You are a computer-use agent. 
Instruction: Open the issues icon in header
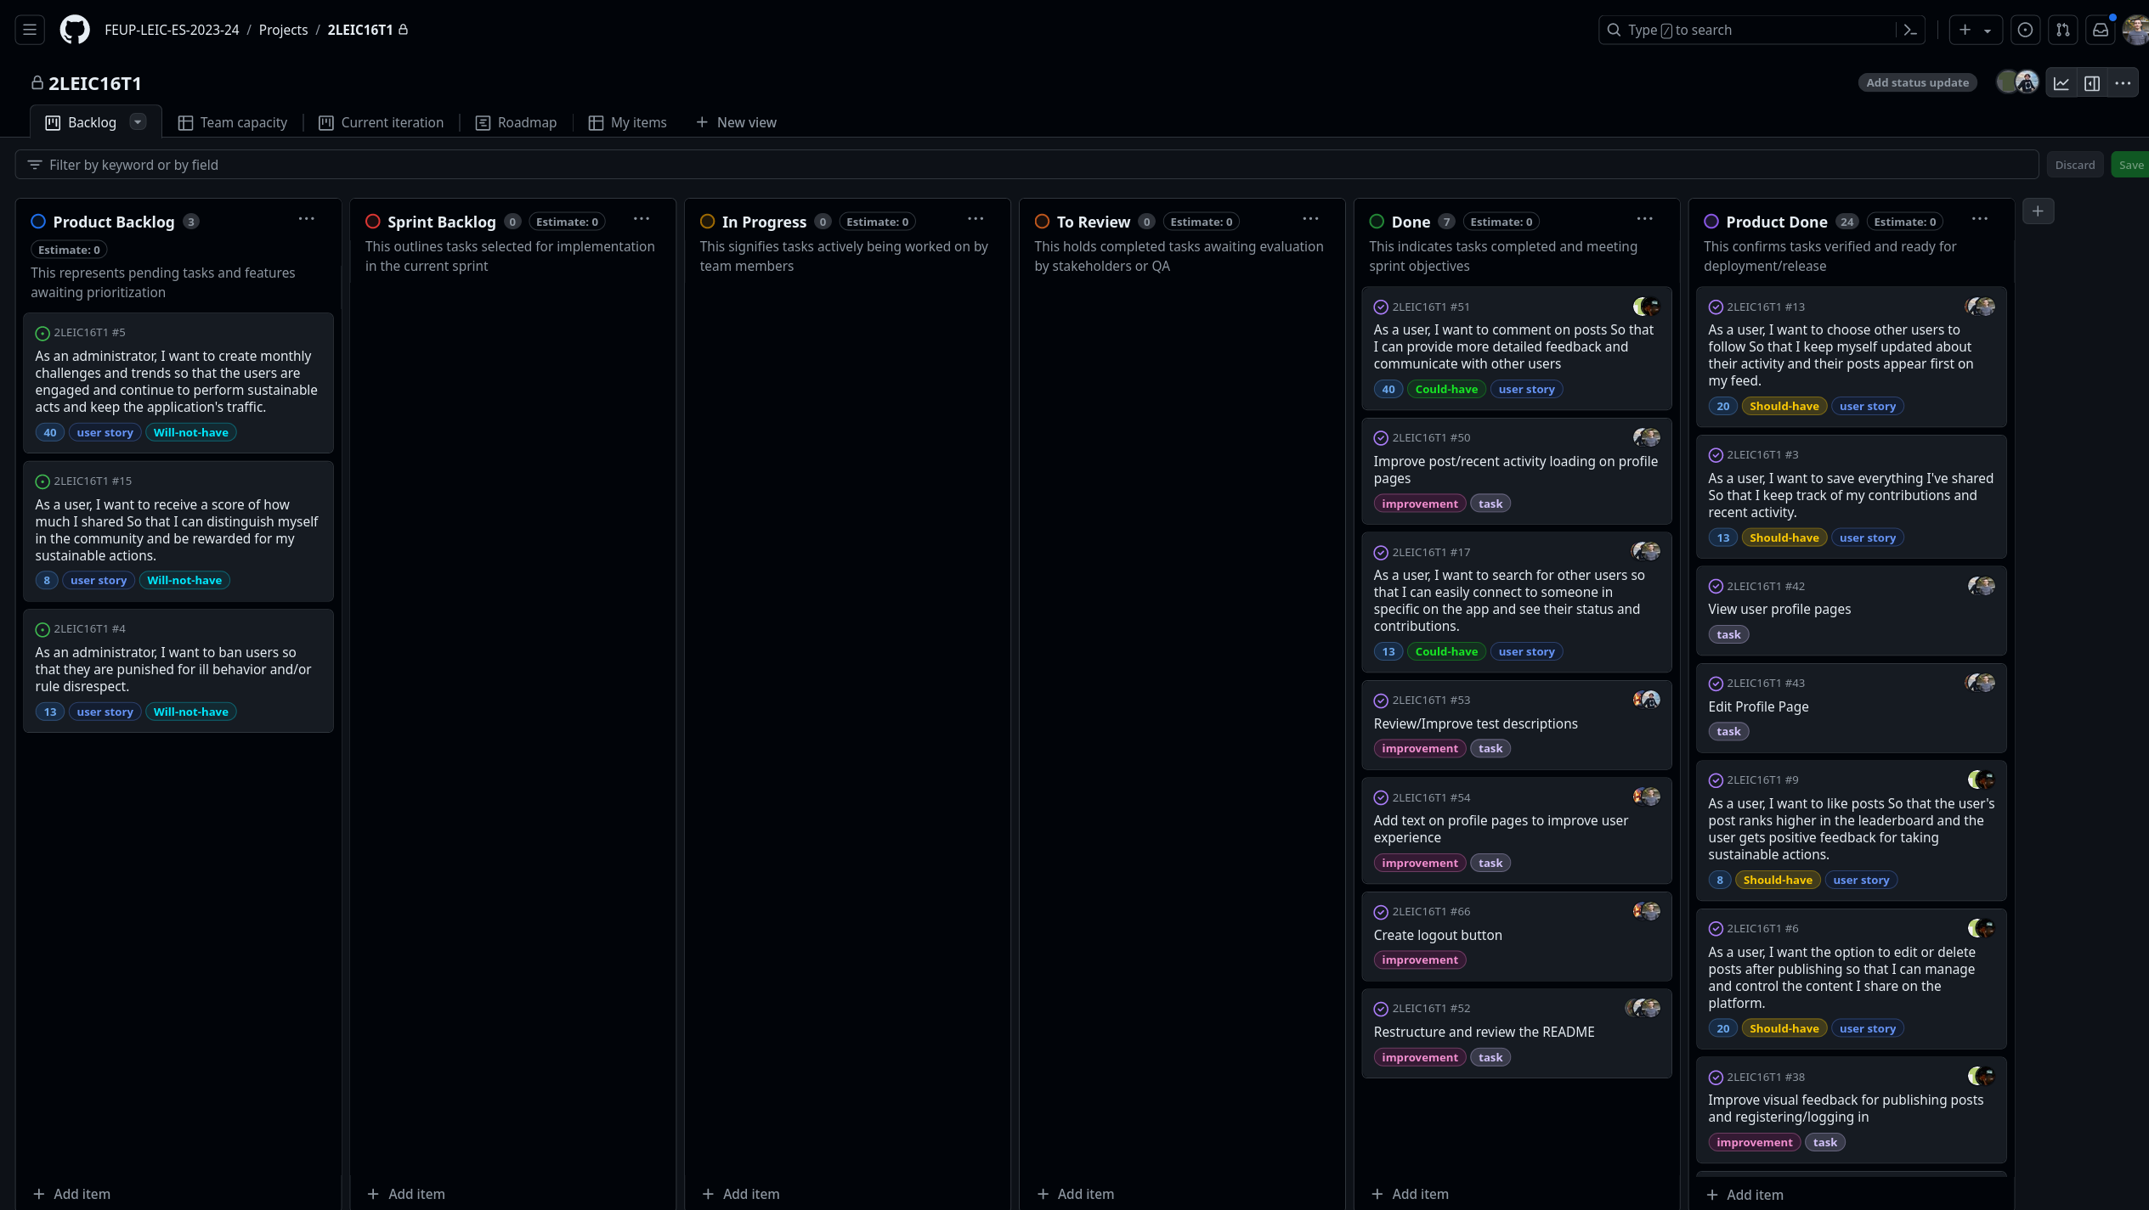[x=2026, y=30]
